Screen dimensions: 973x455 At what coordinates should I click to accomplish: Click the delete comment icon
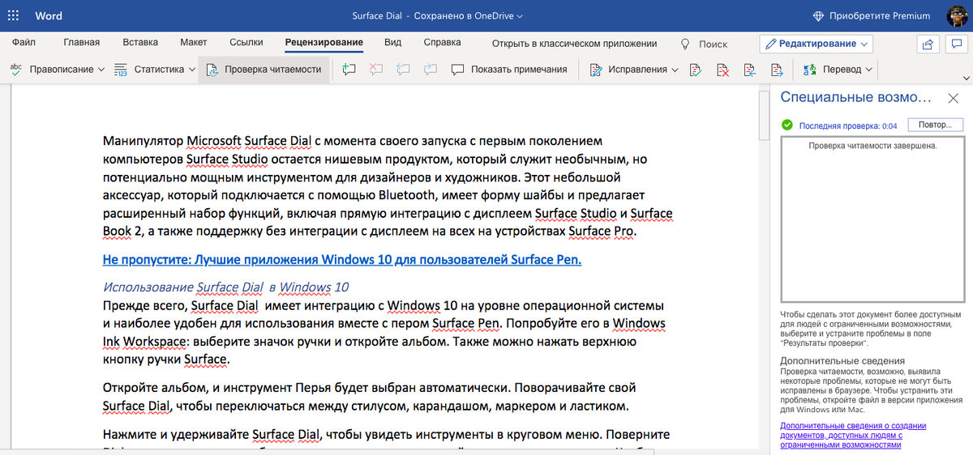coord(376,70)
